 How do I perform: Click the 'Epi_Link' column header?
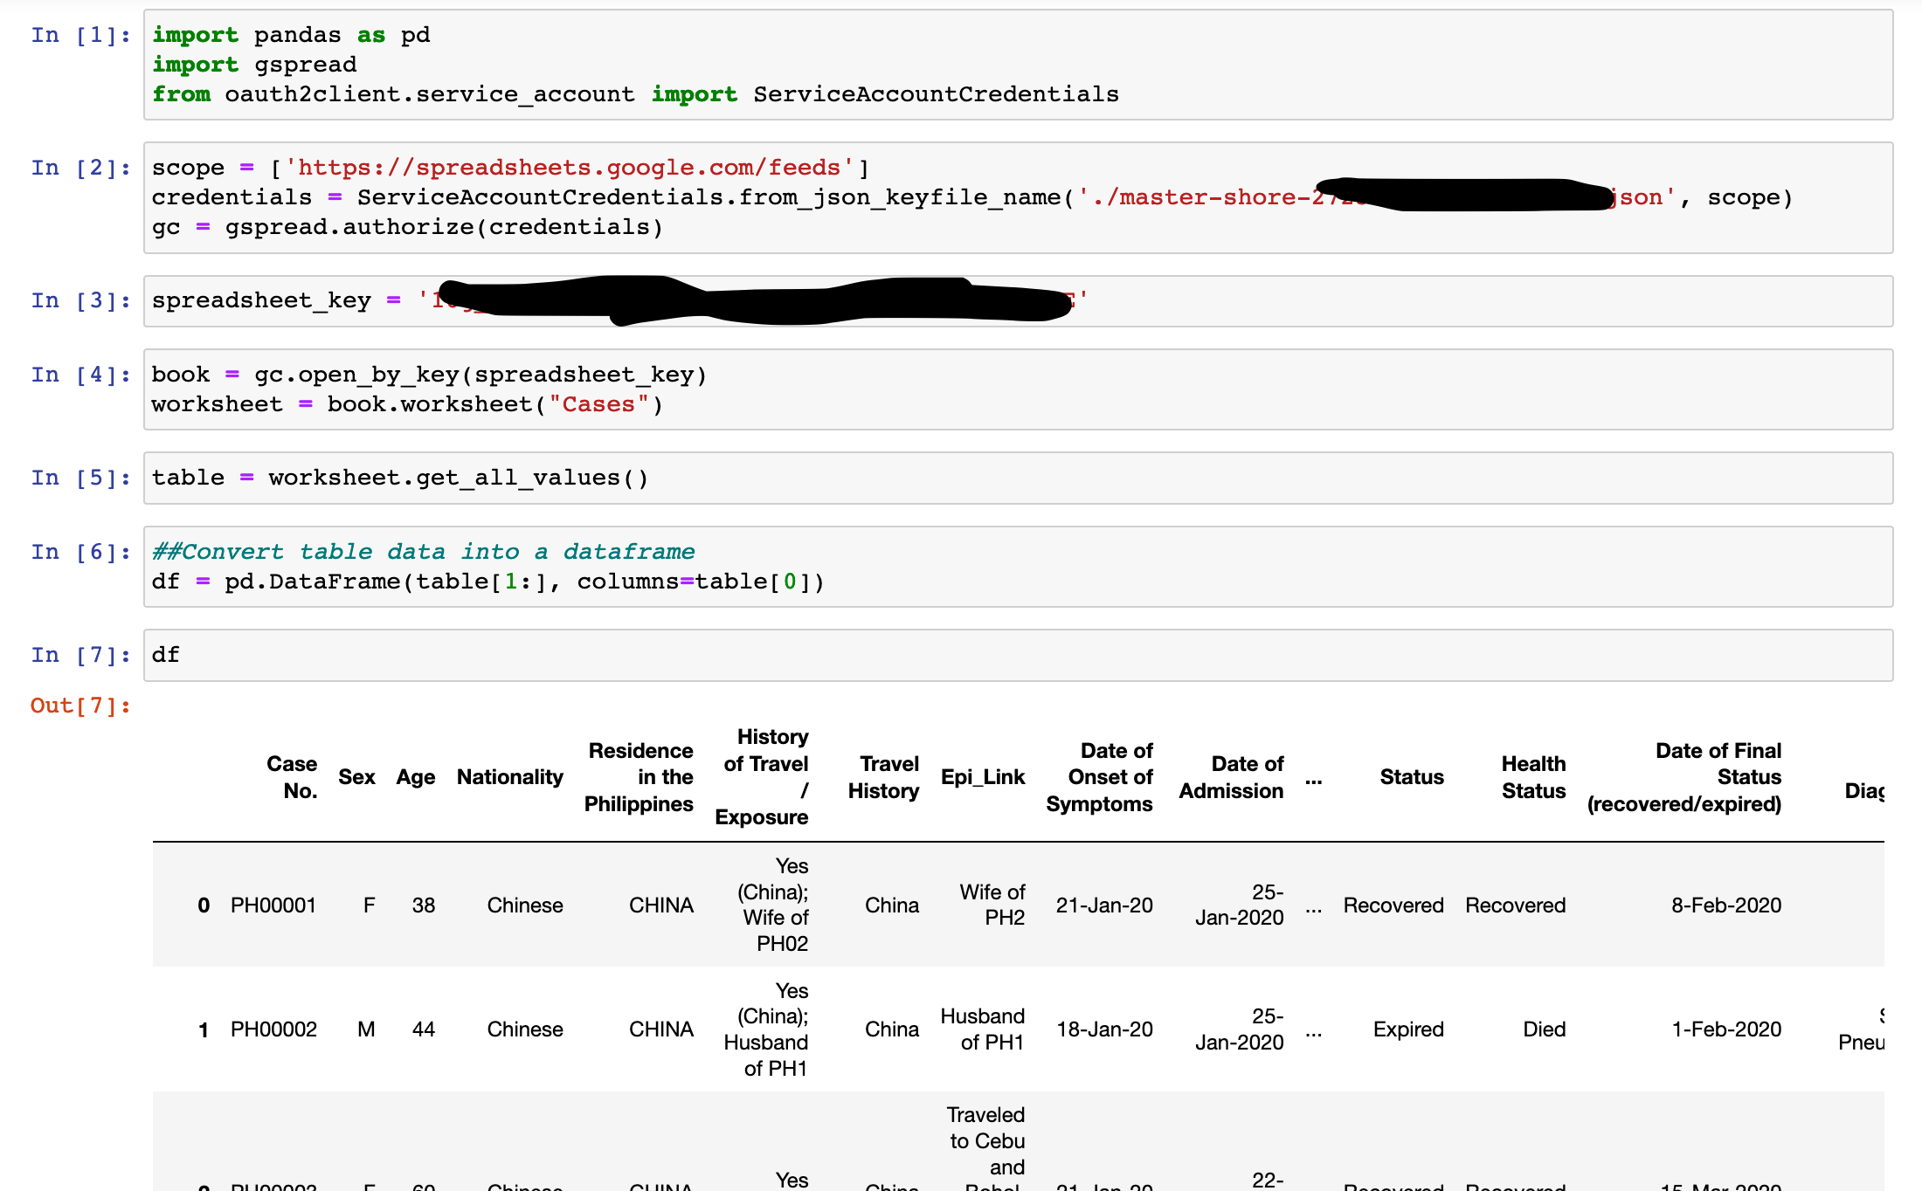983,777
